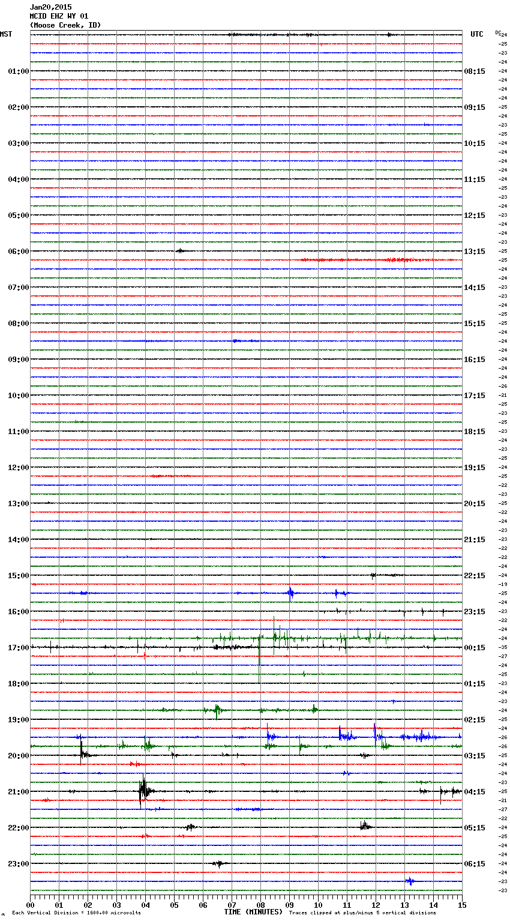Screen dimensions: 510x921
Task: Click the blue event burst near minute 13 at the bottom
Action: [x=410, y=881]
